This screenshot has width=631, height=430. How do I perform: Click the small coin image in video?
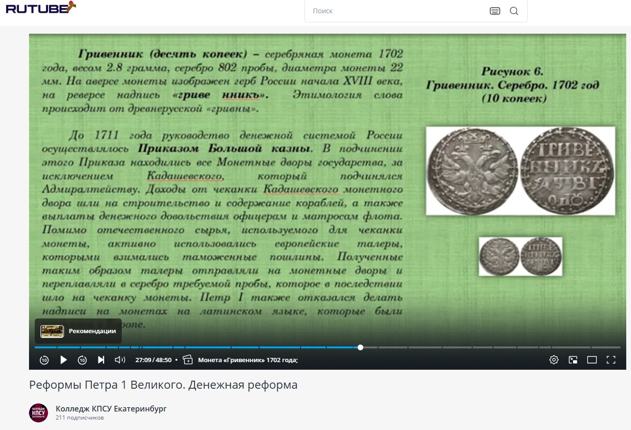pyautogui.click(x=521, y=256)
